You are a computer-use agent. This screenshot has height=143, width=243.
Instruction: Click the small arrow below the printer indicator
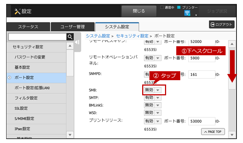pyautogui.click(x=196, y=15)
